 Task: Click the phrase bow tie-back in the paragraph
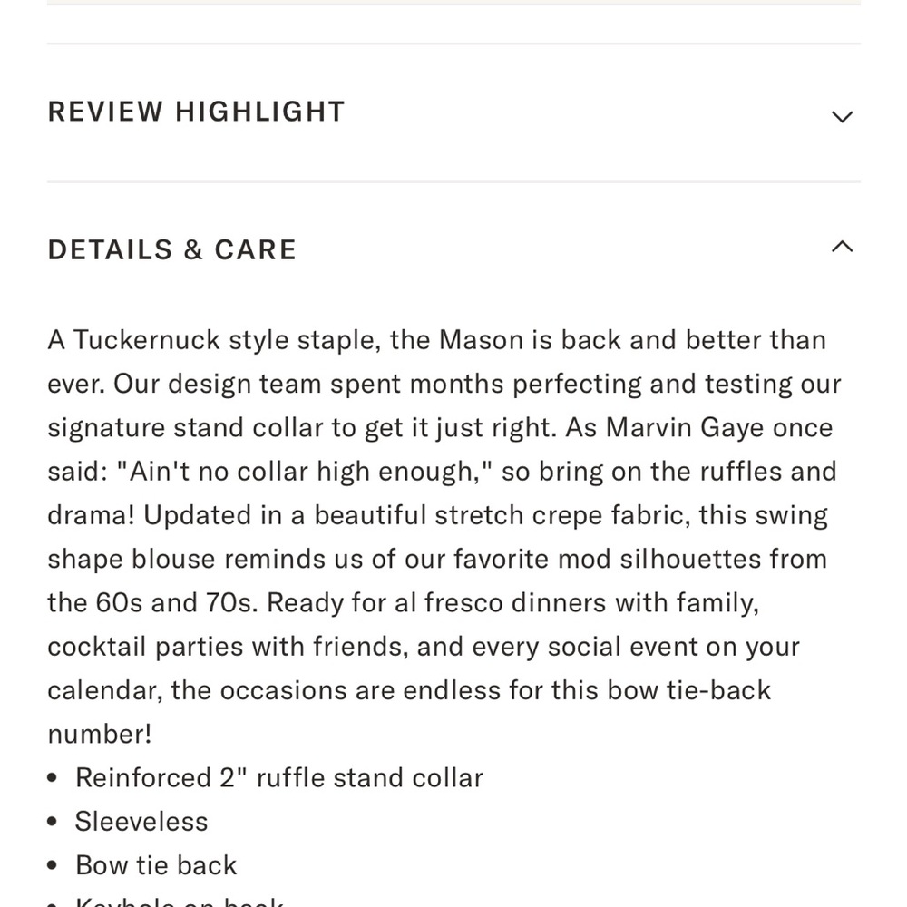pyautogui.click(x=661, y=690)
